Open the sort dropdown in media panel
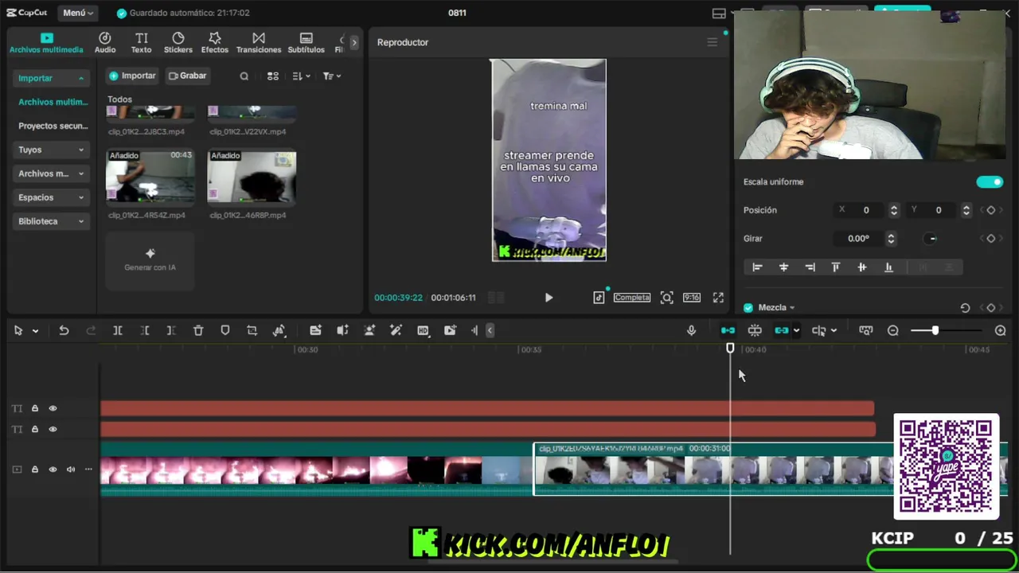The width and height of the screenshot is (1019, 573). (301, 76)
